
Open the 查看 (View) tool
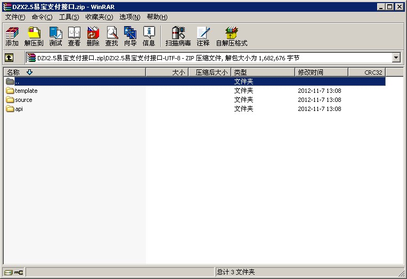click(x=74, y=36)
